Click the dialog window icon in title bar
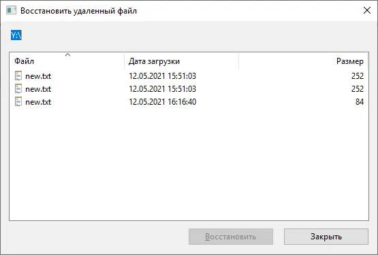 point(12,11)
